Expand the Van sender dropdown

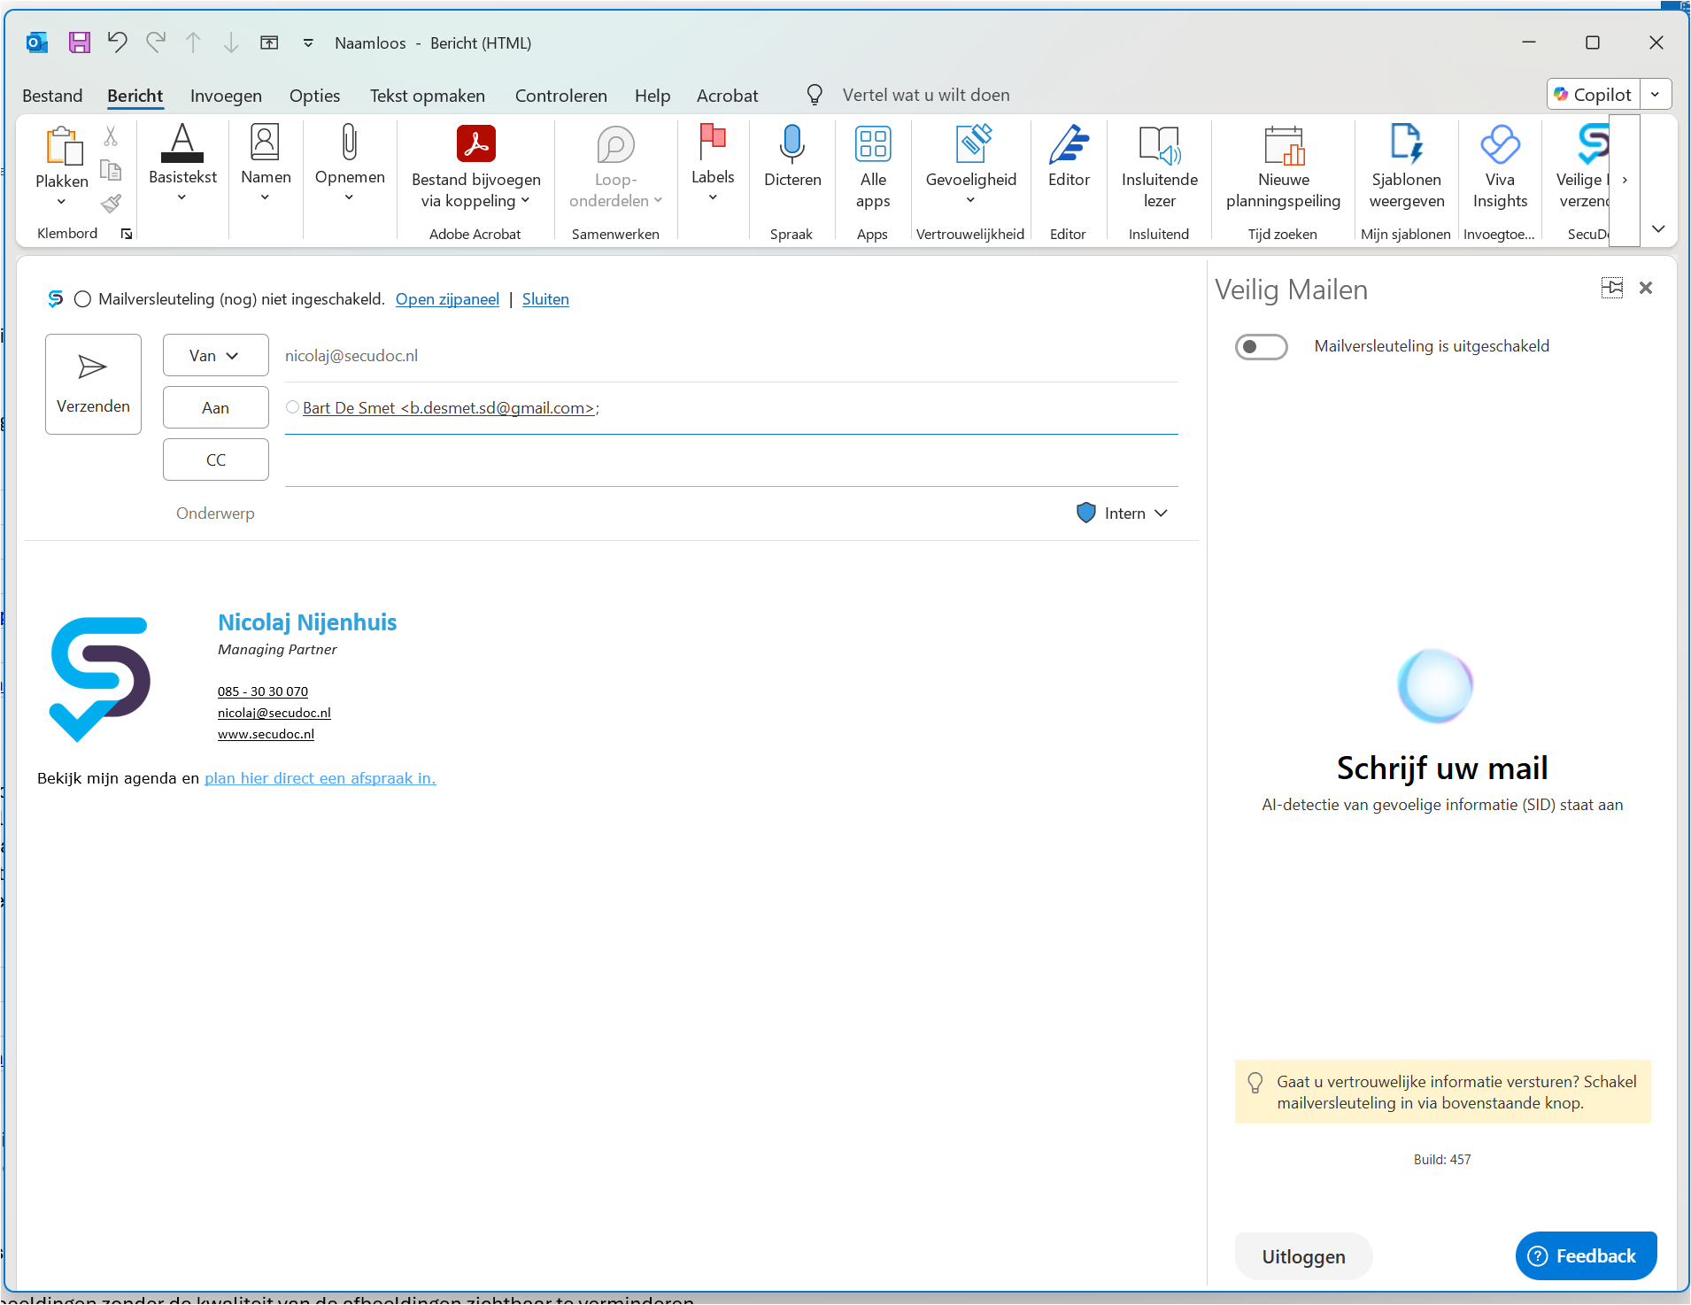point(215,355)
